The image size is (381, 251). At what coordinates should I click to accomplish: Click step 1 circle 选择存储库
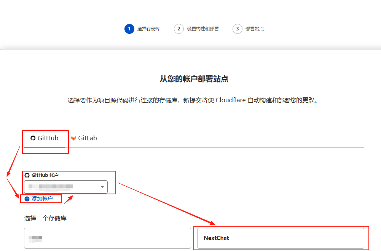[x=129, y=29]
